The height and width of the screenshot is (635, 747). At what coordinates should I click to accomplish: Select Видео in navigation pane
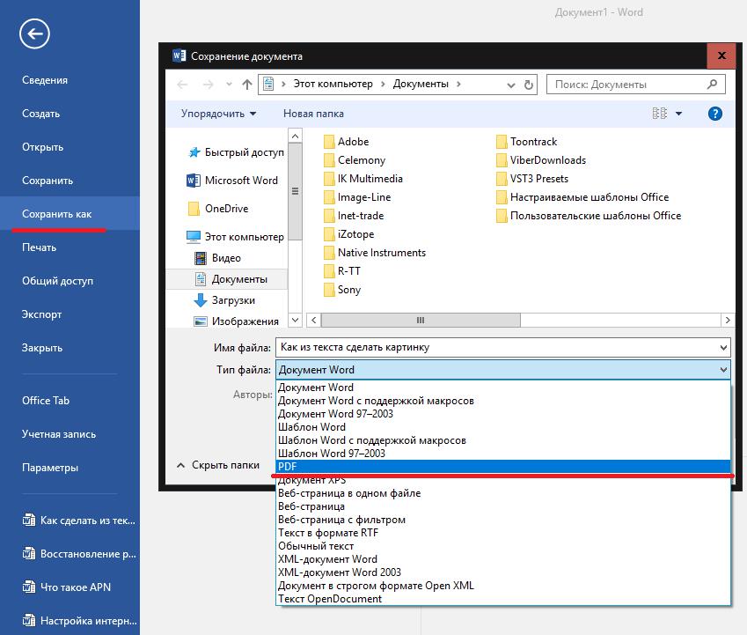pos(217,258)
